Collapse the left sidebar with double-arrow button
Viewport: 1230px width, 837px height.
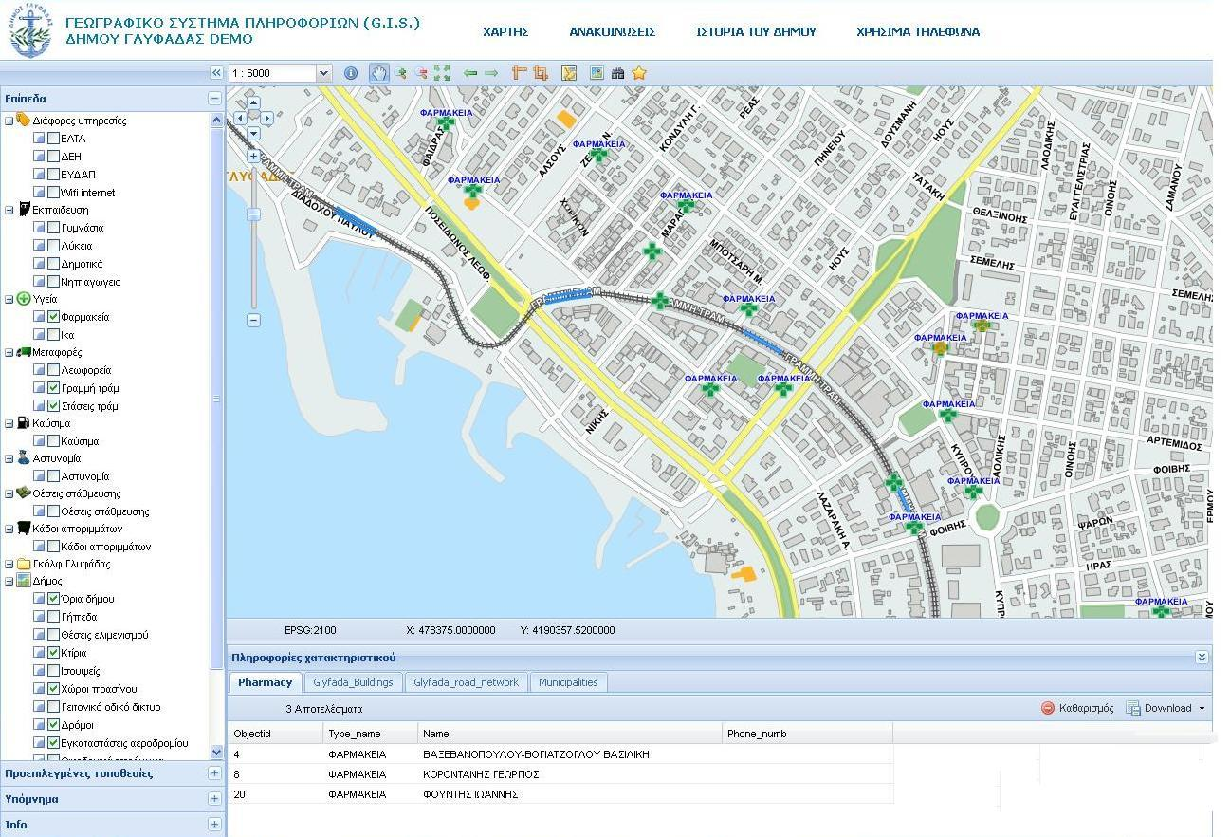coord(216,73)
